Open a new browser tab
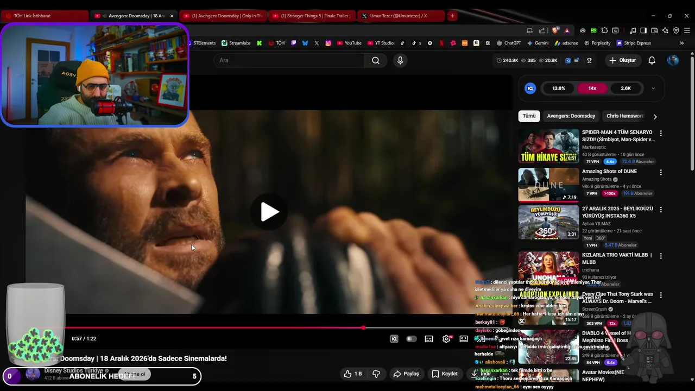Screen dimensions: 695x391 point(452,16)
